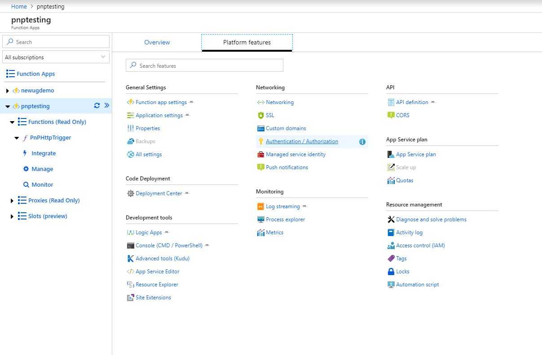Viewport: 542px width, 355px height.
Task: Open the Quotas link
Action: [x=405, y=180]
